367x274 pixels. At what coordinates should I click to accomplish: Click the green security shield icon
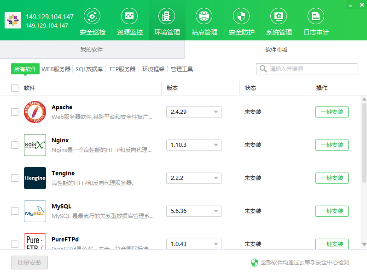click(x=255, y=263)
